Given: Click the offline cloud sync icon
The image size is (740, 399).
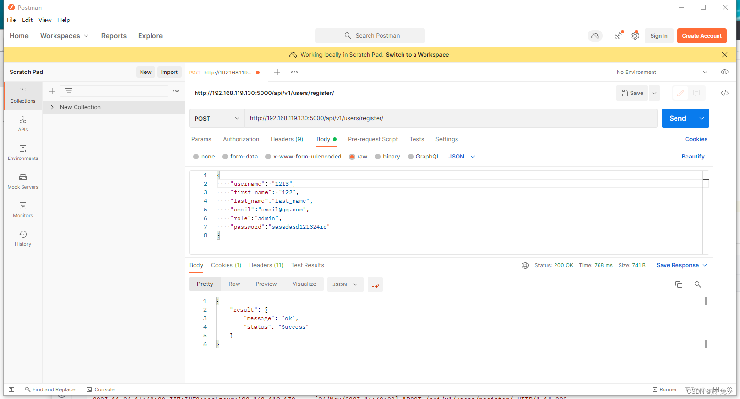Looking at the screenshot, I should click(595, 36).
